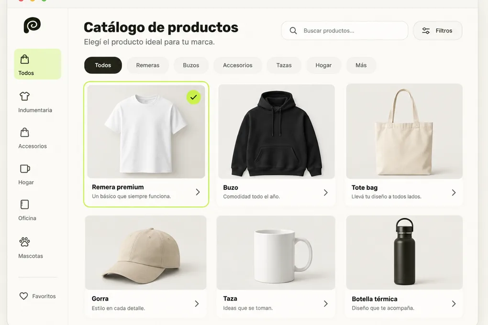Screen dimensions: 488x325
Task: Click the sliders icon in Filtros
Action: pos(426,31)
